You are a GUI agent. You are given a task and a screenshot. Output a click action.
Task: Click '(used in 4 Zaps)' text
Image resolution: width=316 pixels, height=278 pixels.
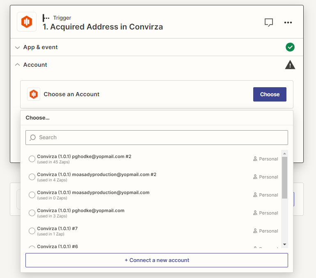click(x=52, y=180)
